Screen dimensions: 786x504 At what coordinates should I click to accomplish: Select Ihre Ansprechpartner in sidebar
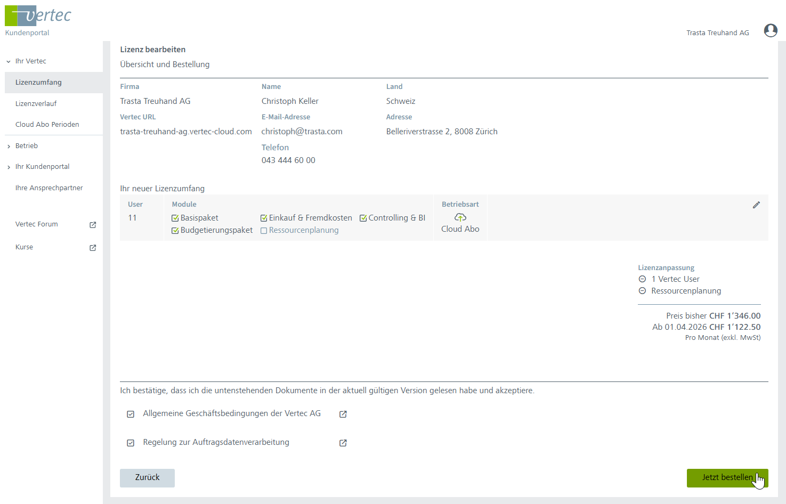point(49,188)
